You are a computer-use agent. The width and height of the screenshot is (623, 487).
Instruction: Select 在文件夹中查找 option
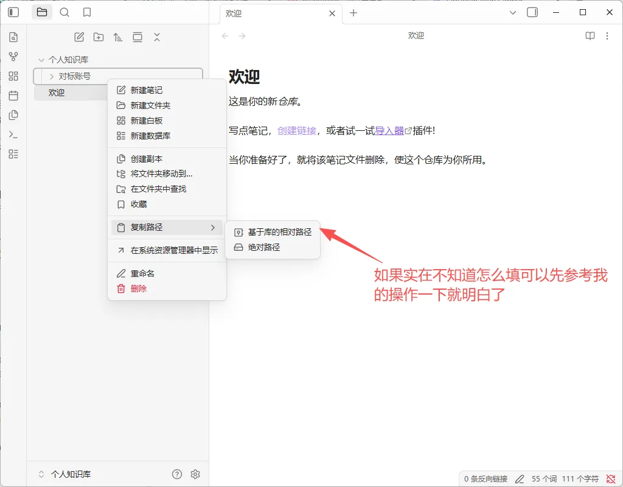[167, 189]
